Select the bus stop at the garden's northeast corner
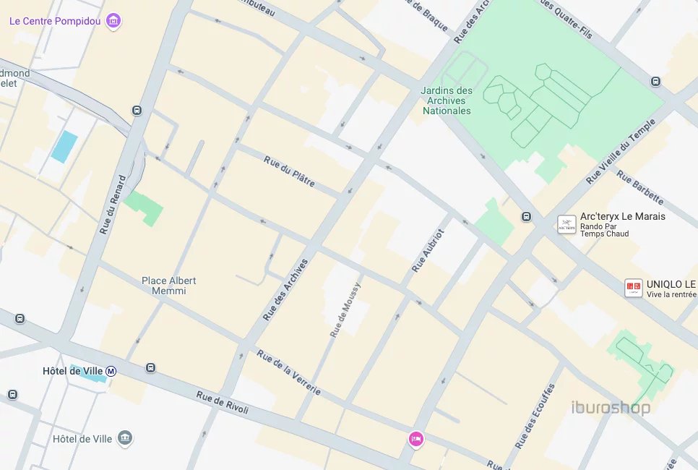 coord(655,82)
